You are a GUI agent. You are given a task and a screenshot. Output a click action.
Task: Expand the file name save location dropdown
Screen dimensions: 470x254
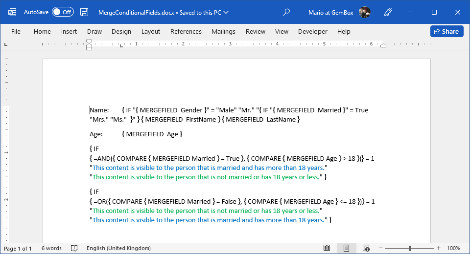point(226,13)
